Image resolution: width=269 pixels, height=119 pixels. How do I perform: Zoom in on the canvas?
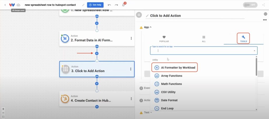coord(3,109)
